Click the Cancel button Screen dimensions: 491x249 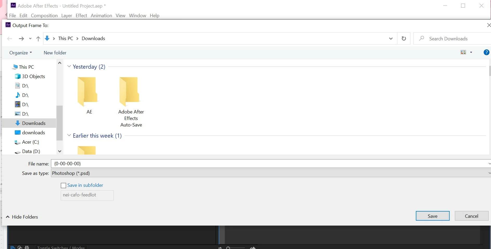tap(471, 216)
